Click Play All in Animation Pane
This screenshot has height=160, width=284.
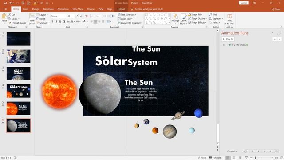pos(228,39)
